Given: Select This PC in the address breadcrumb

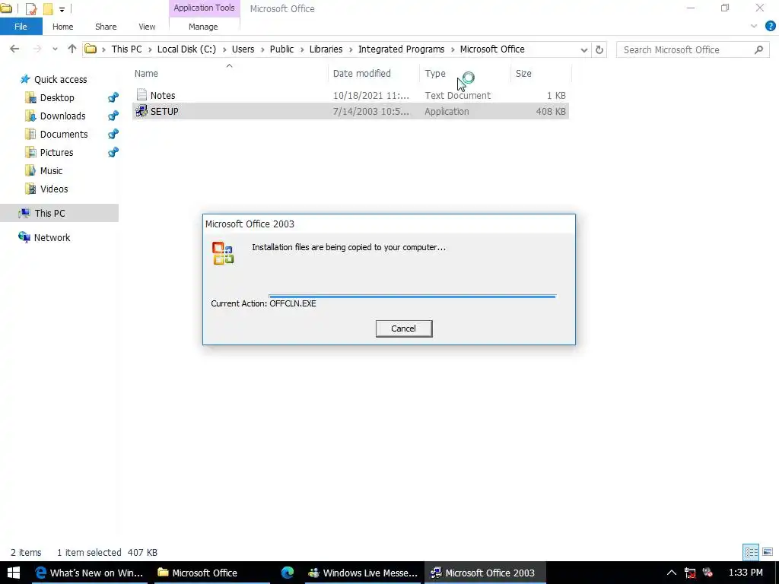Looking at the screenshot, I should click(127, 49).
